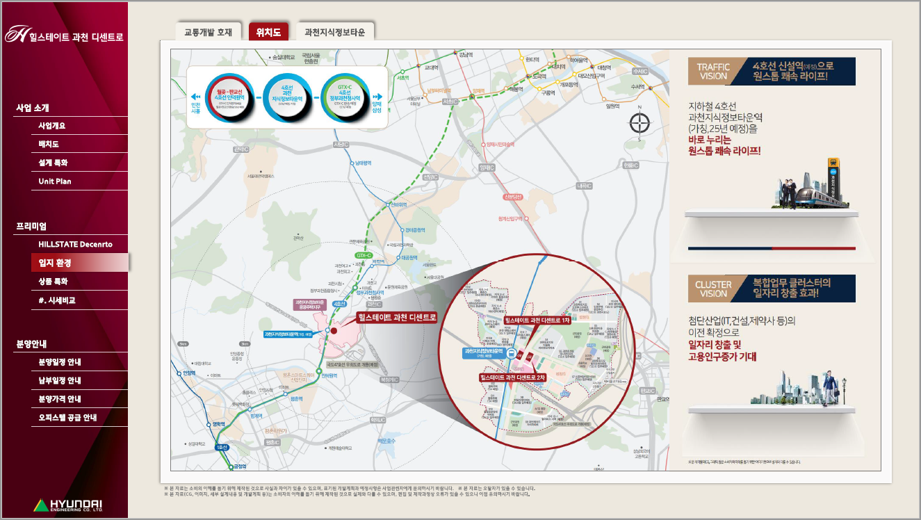Click the 남태령역 station label
This screenshot has width=921, height=520.
[x=363, y=163]
